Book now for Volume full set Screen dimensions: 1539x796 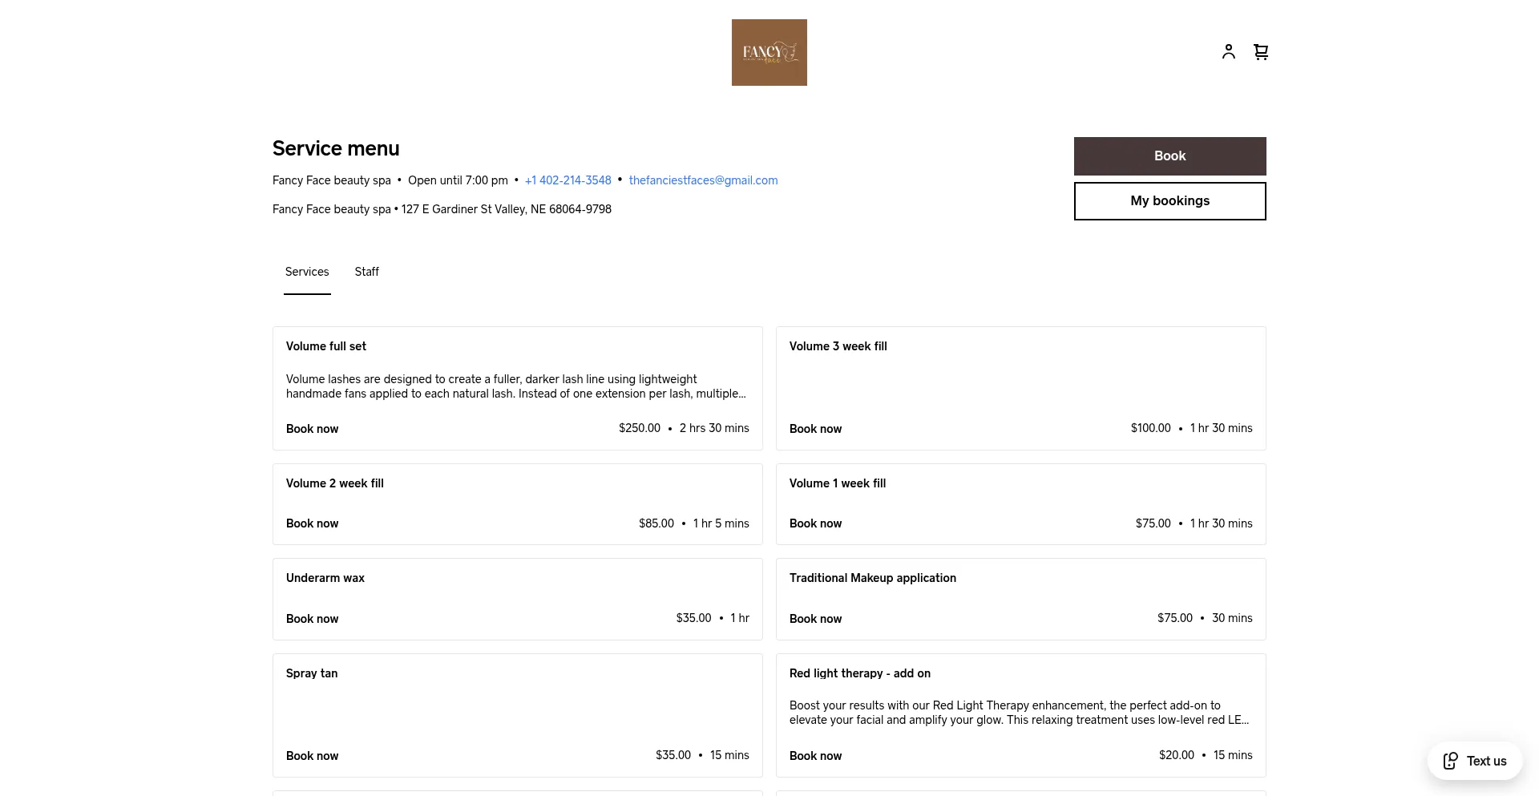coord(313,429)
